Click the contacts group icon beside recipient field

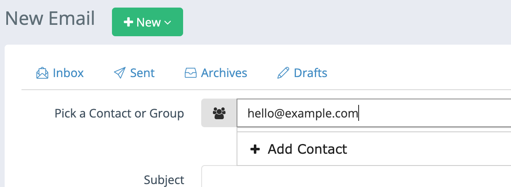point(219,113)
